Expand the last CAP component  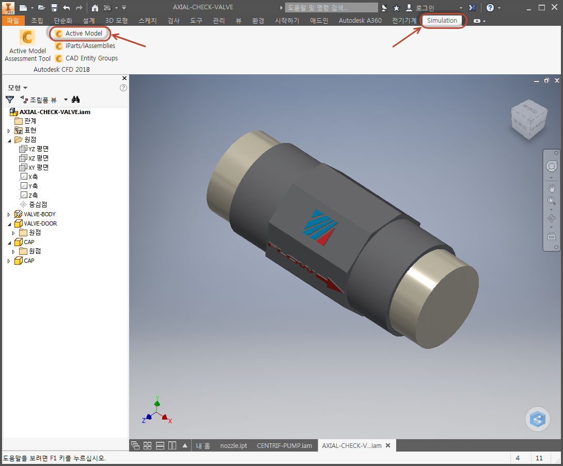pyautogui.click(x=9, y=261)
